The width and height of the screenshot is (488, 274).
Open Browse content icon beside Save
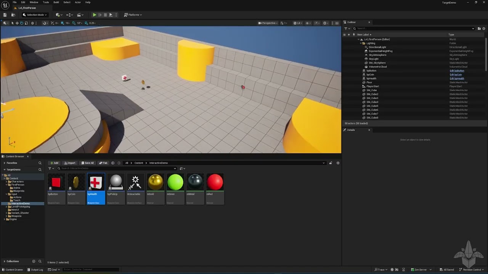13,15
